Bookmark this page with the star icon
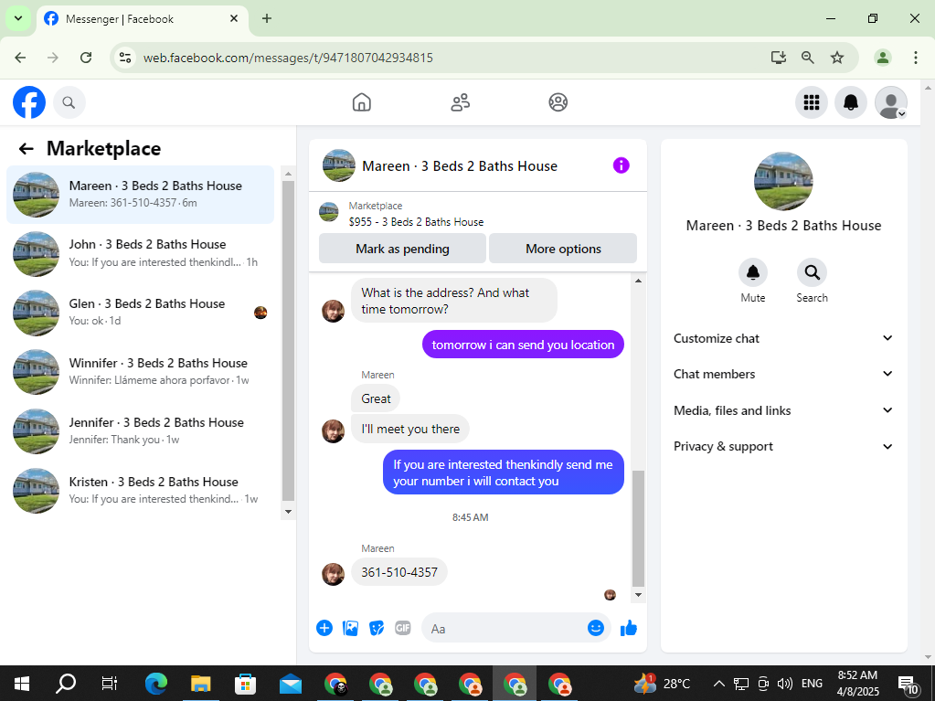The width and height of the screenshot is (935, 701). click(837, 58)
